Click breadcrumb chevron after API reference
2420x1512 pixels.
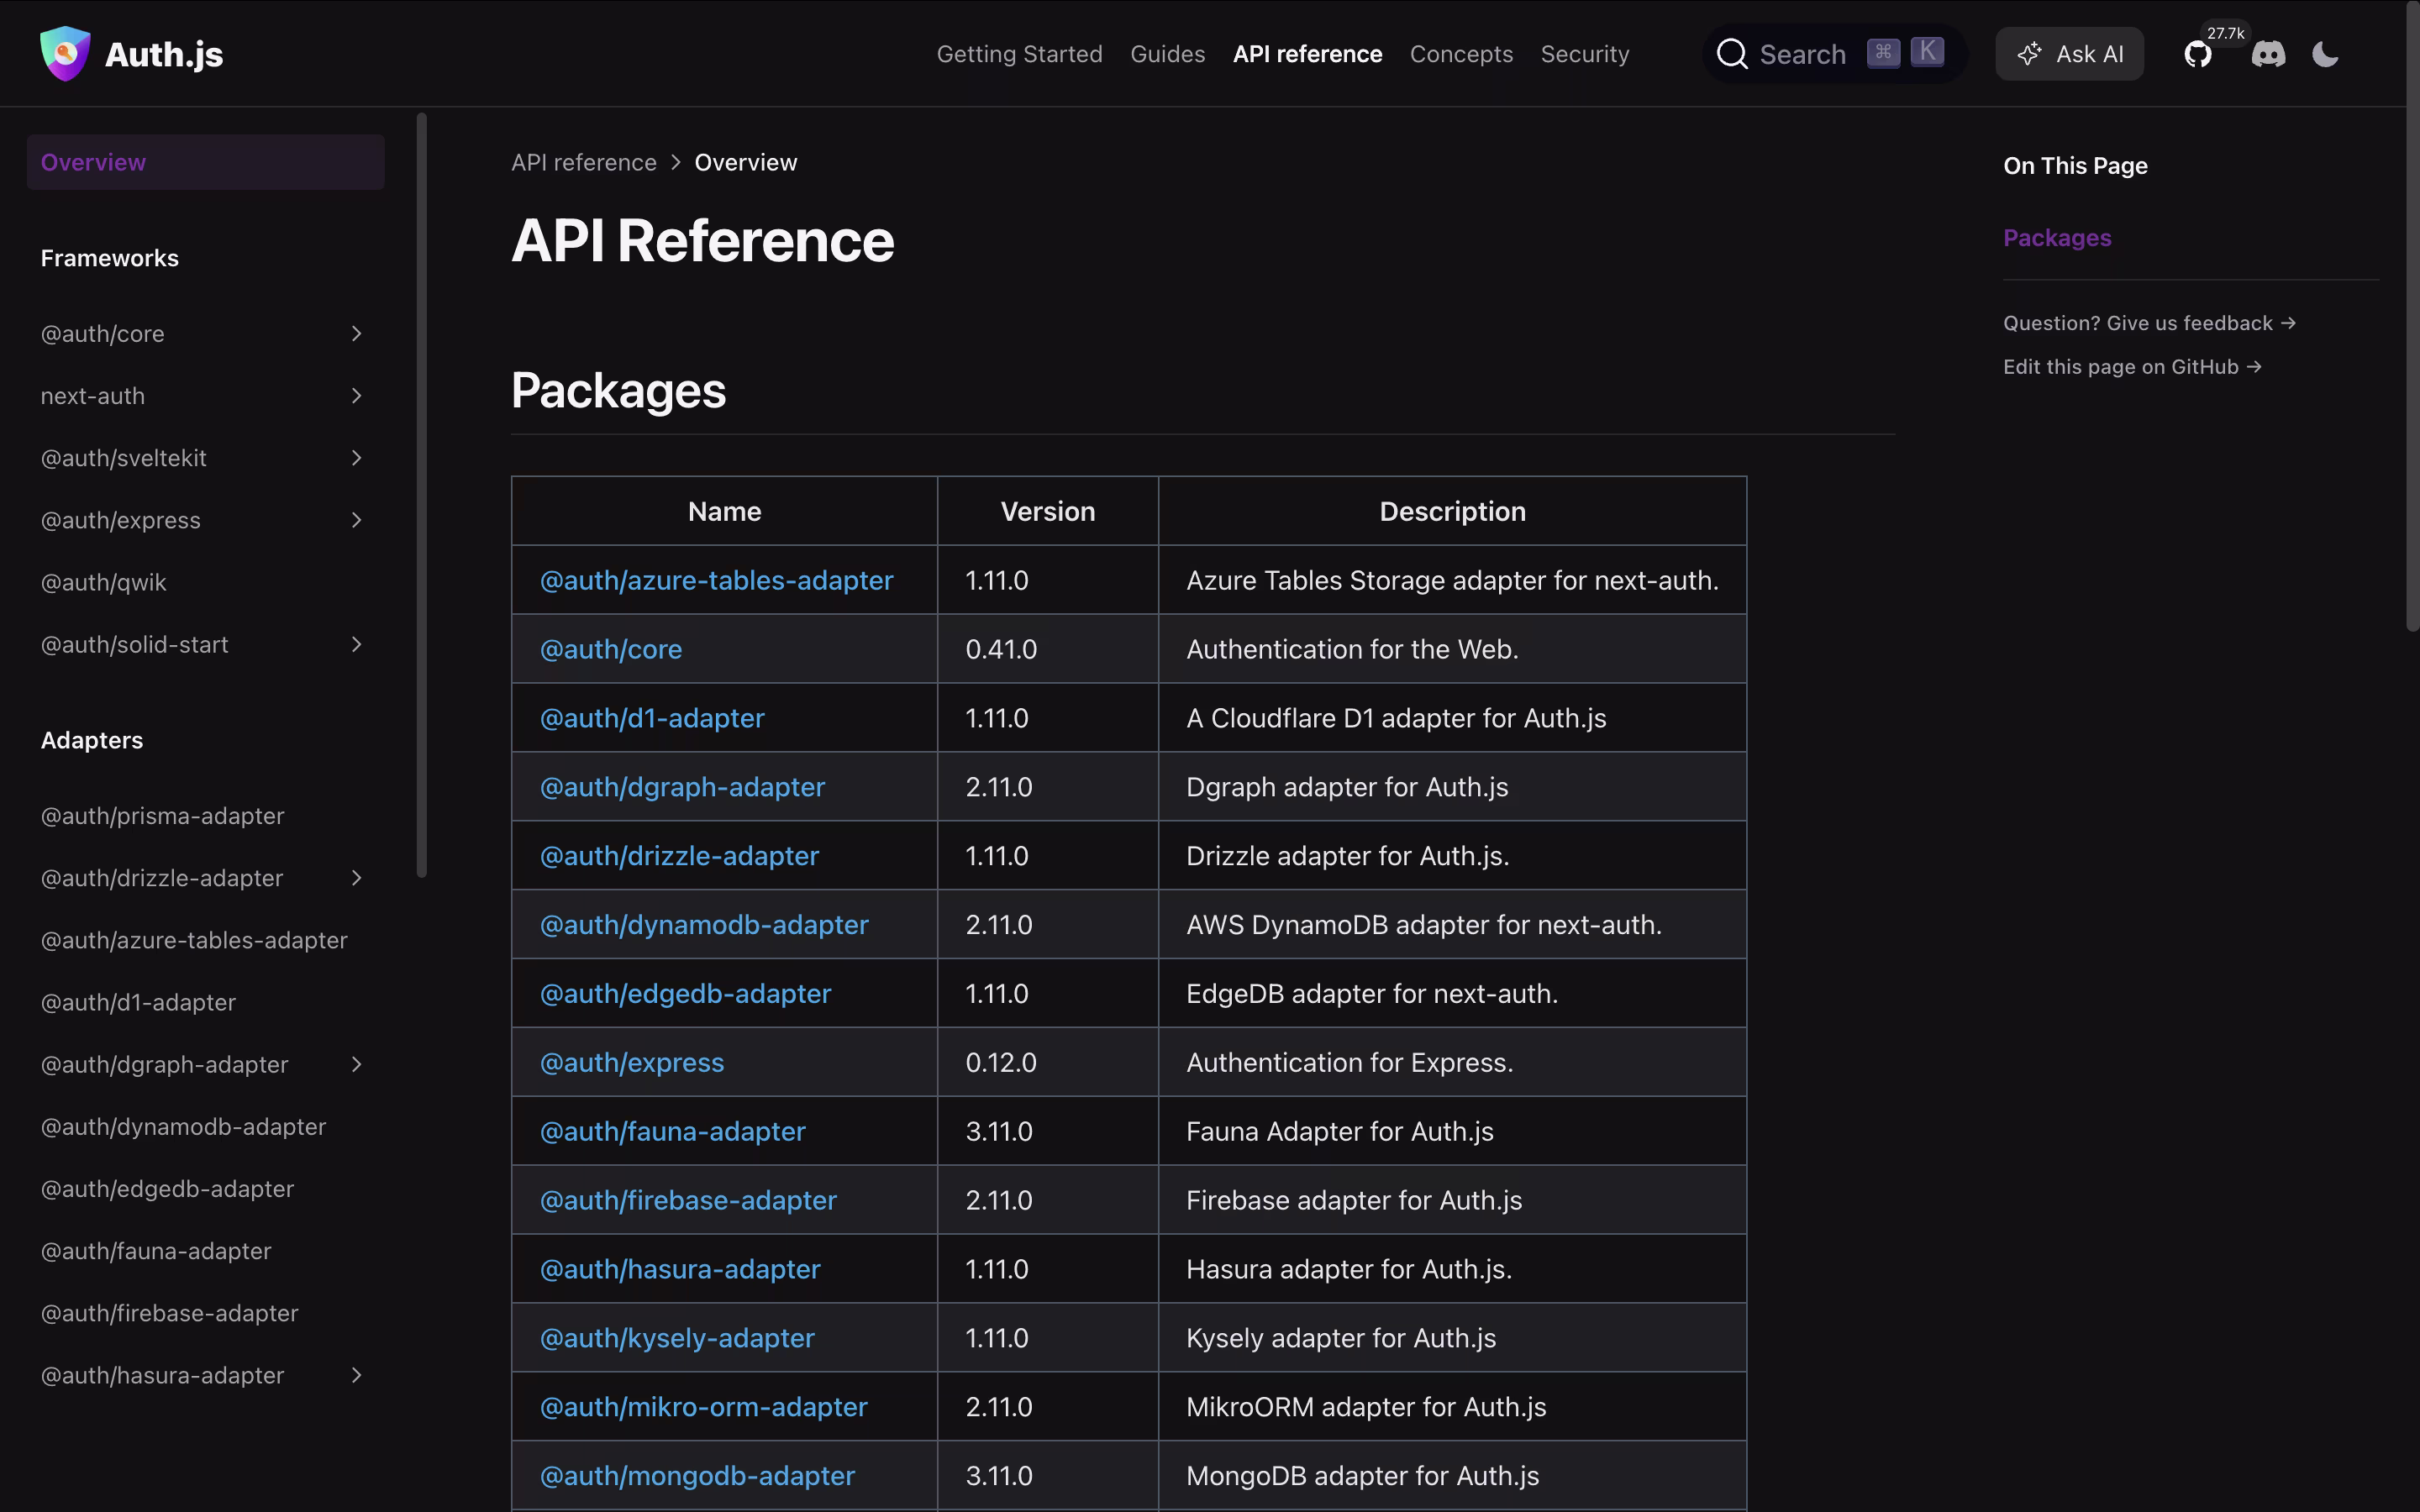tap(676, 162)
